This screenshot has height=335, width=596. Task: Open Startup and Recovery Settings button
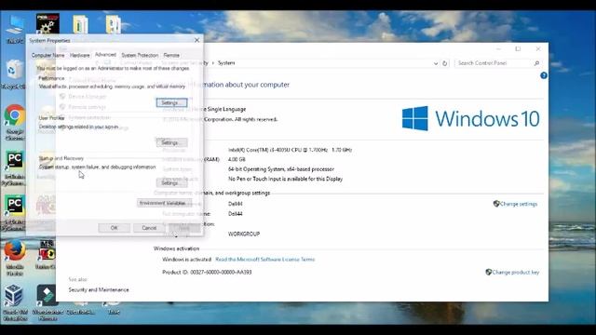171,183
